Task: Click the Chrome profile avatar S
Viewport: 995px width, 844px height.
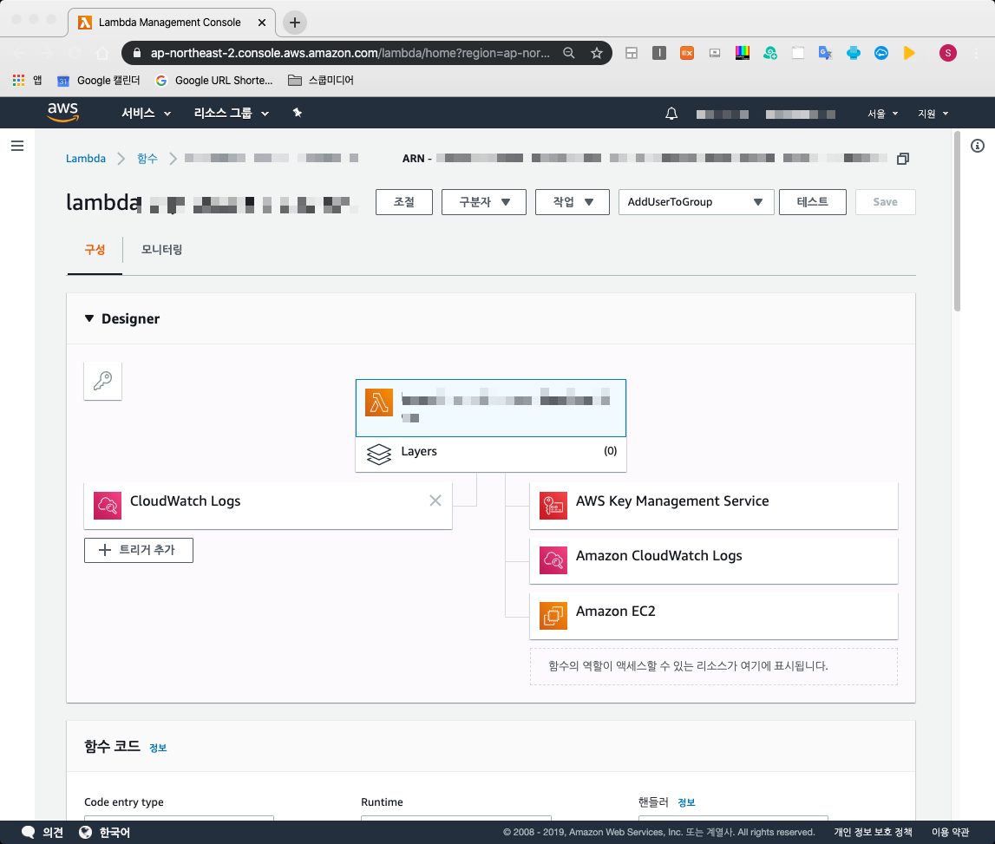Action: (948, 53)
